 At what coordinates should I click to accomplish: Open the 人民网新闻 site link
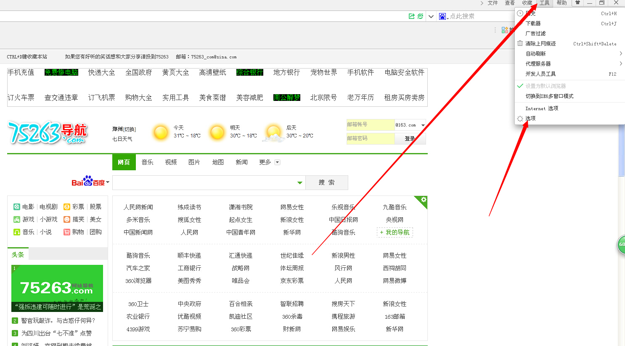138,207
